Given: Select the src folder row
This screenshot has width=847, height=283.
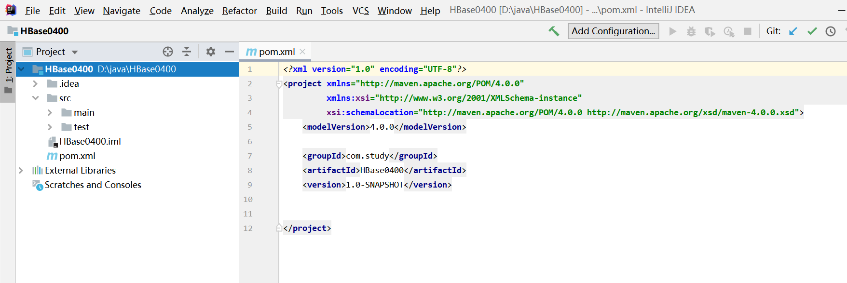Looking at the screenshot, I should coord(127,98).
